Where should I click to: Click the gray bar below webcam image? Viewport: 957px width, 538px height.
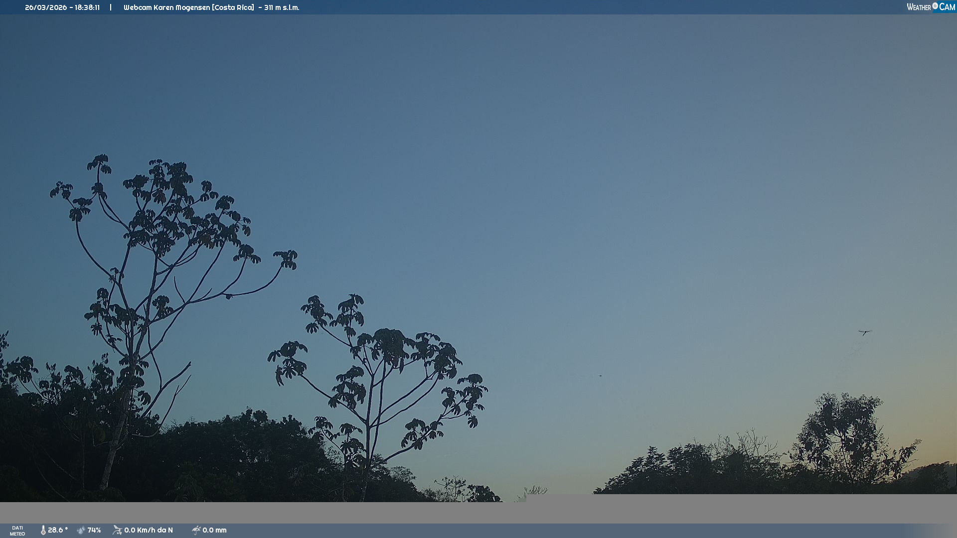478,512
